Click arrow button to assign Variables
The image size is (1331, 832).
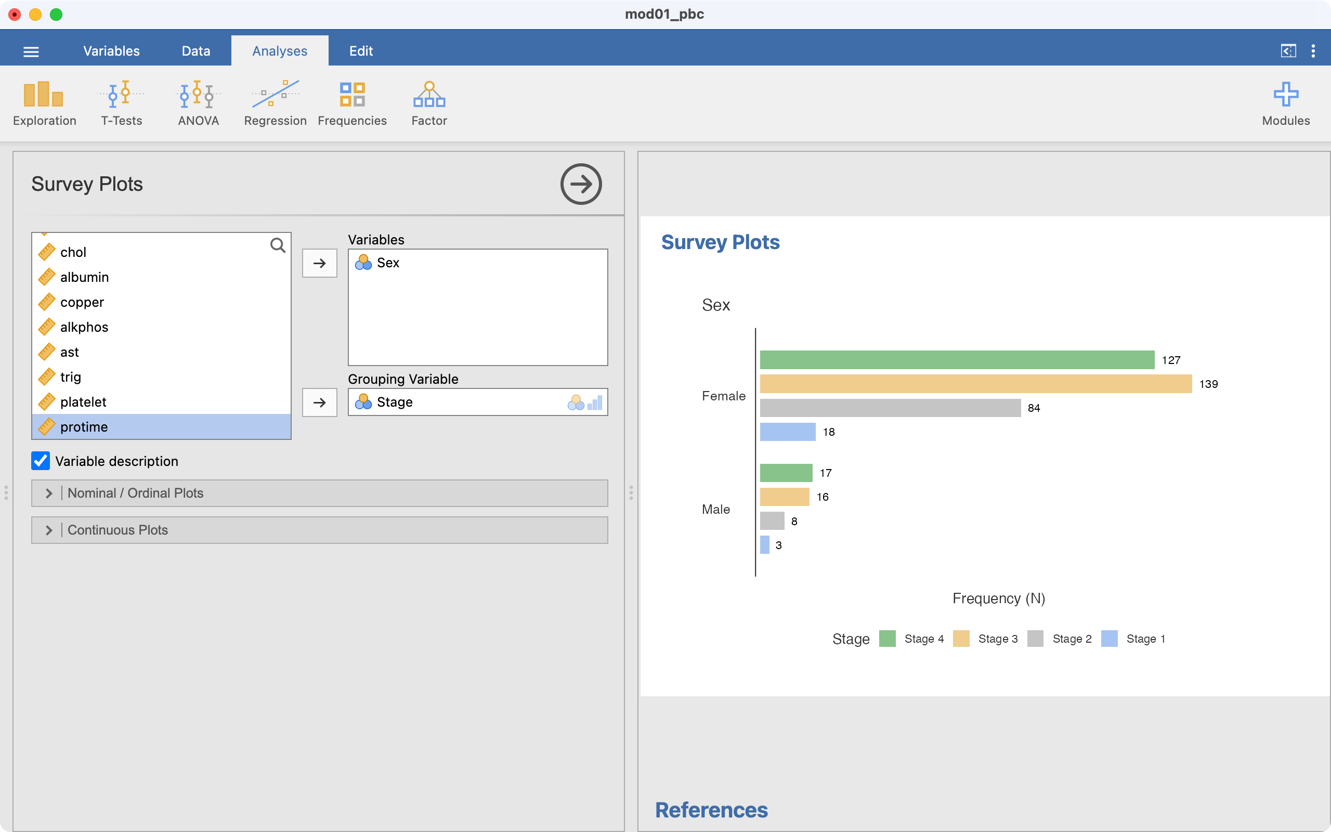[x=320, y=263]
